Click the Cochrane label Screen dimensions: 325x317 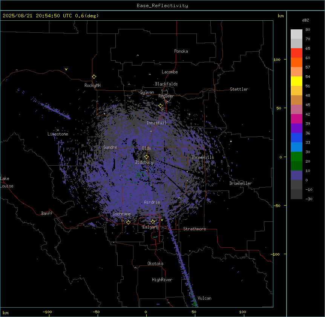click(x=121, y=214)
